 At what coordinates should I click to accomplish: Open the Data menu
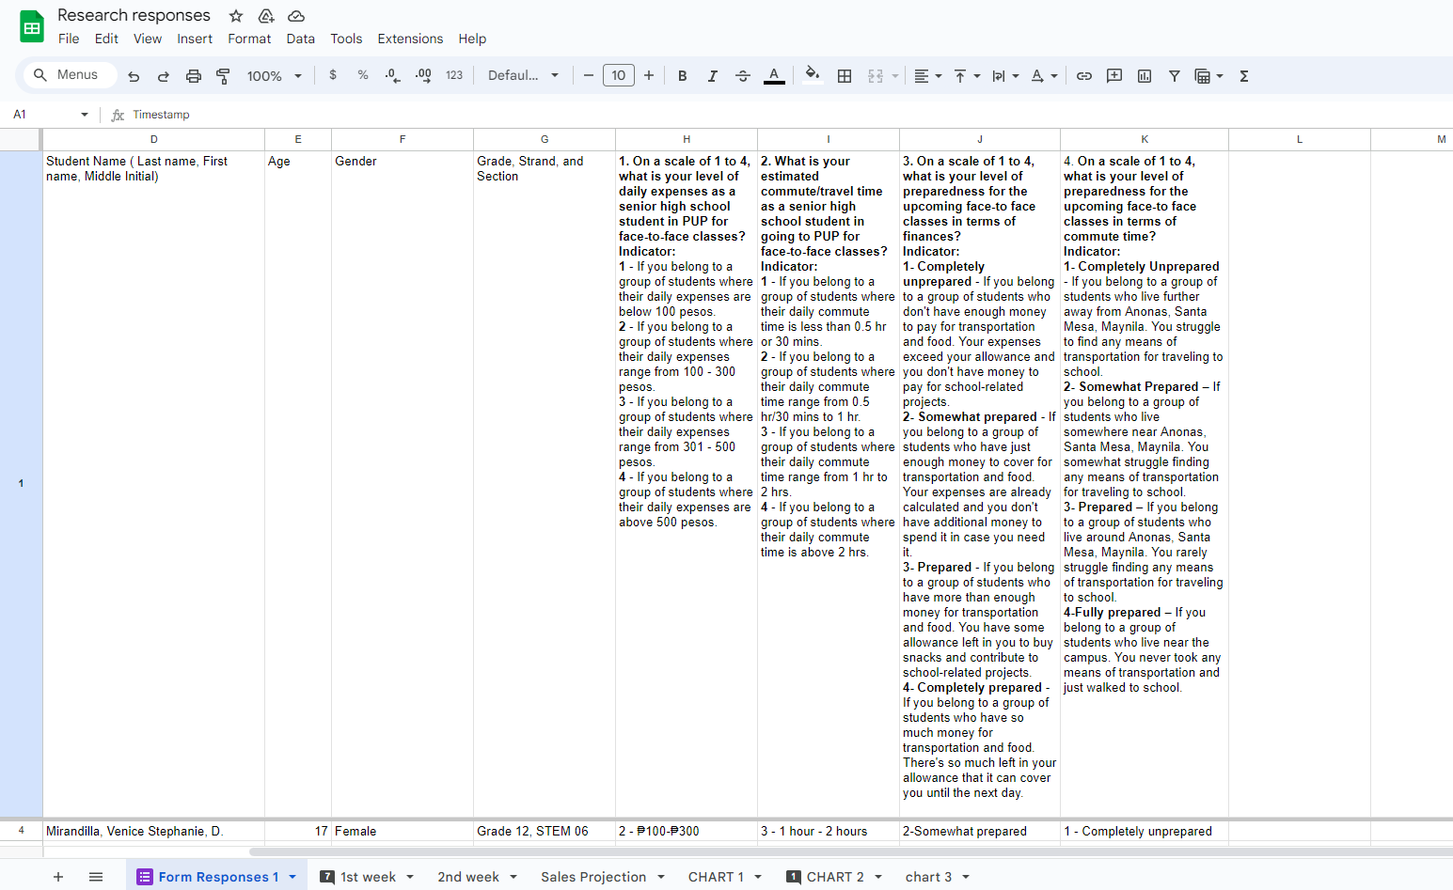pyautogui.click(x=301, y=39)
